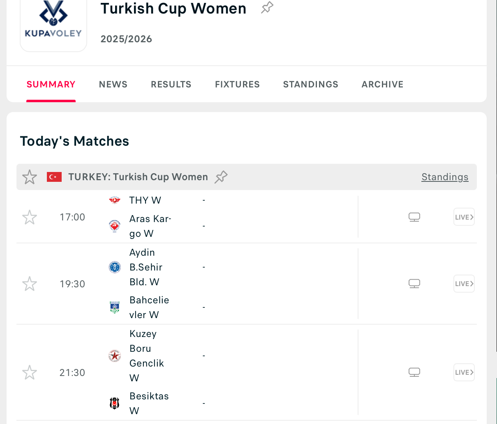
Task: Expand LIVE button for Bahcelievler W match
Action: coord(464,284)
